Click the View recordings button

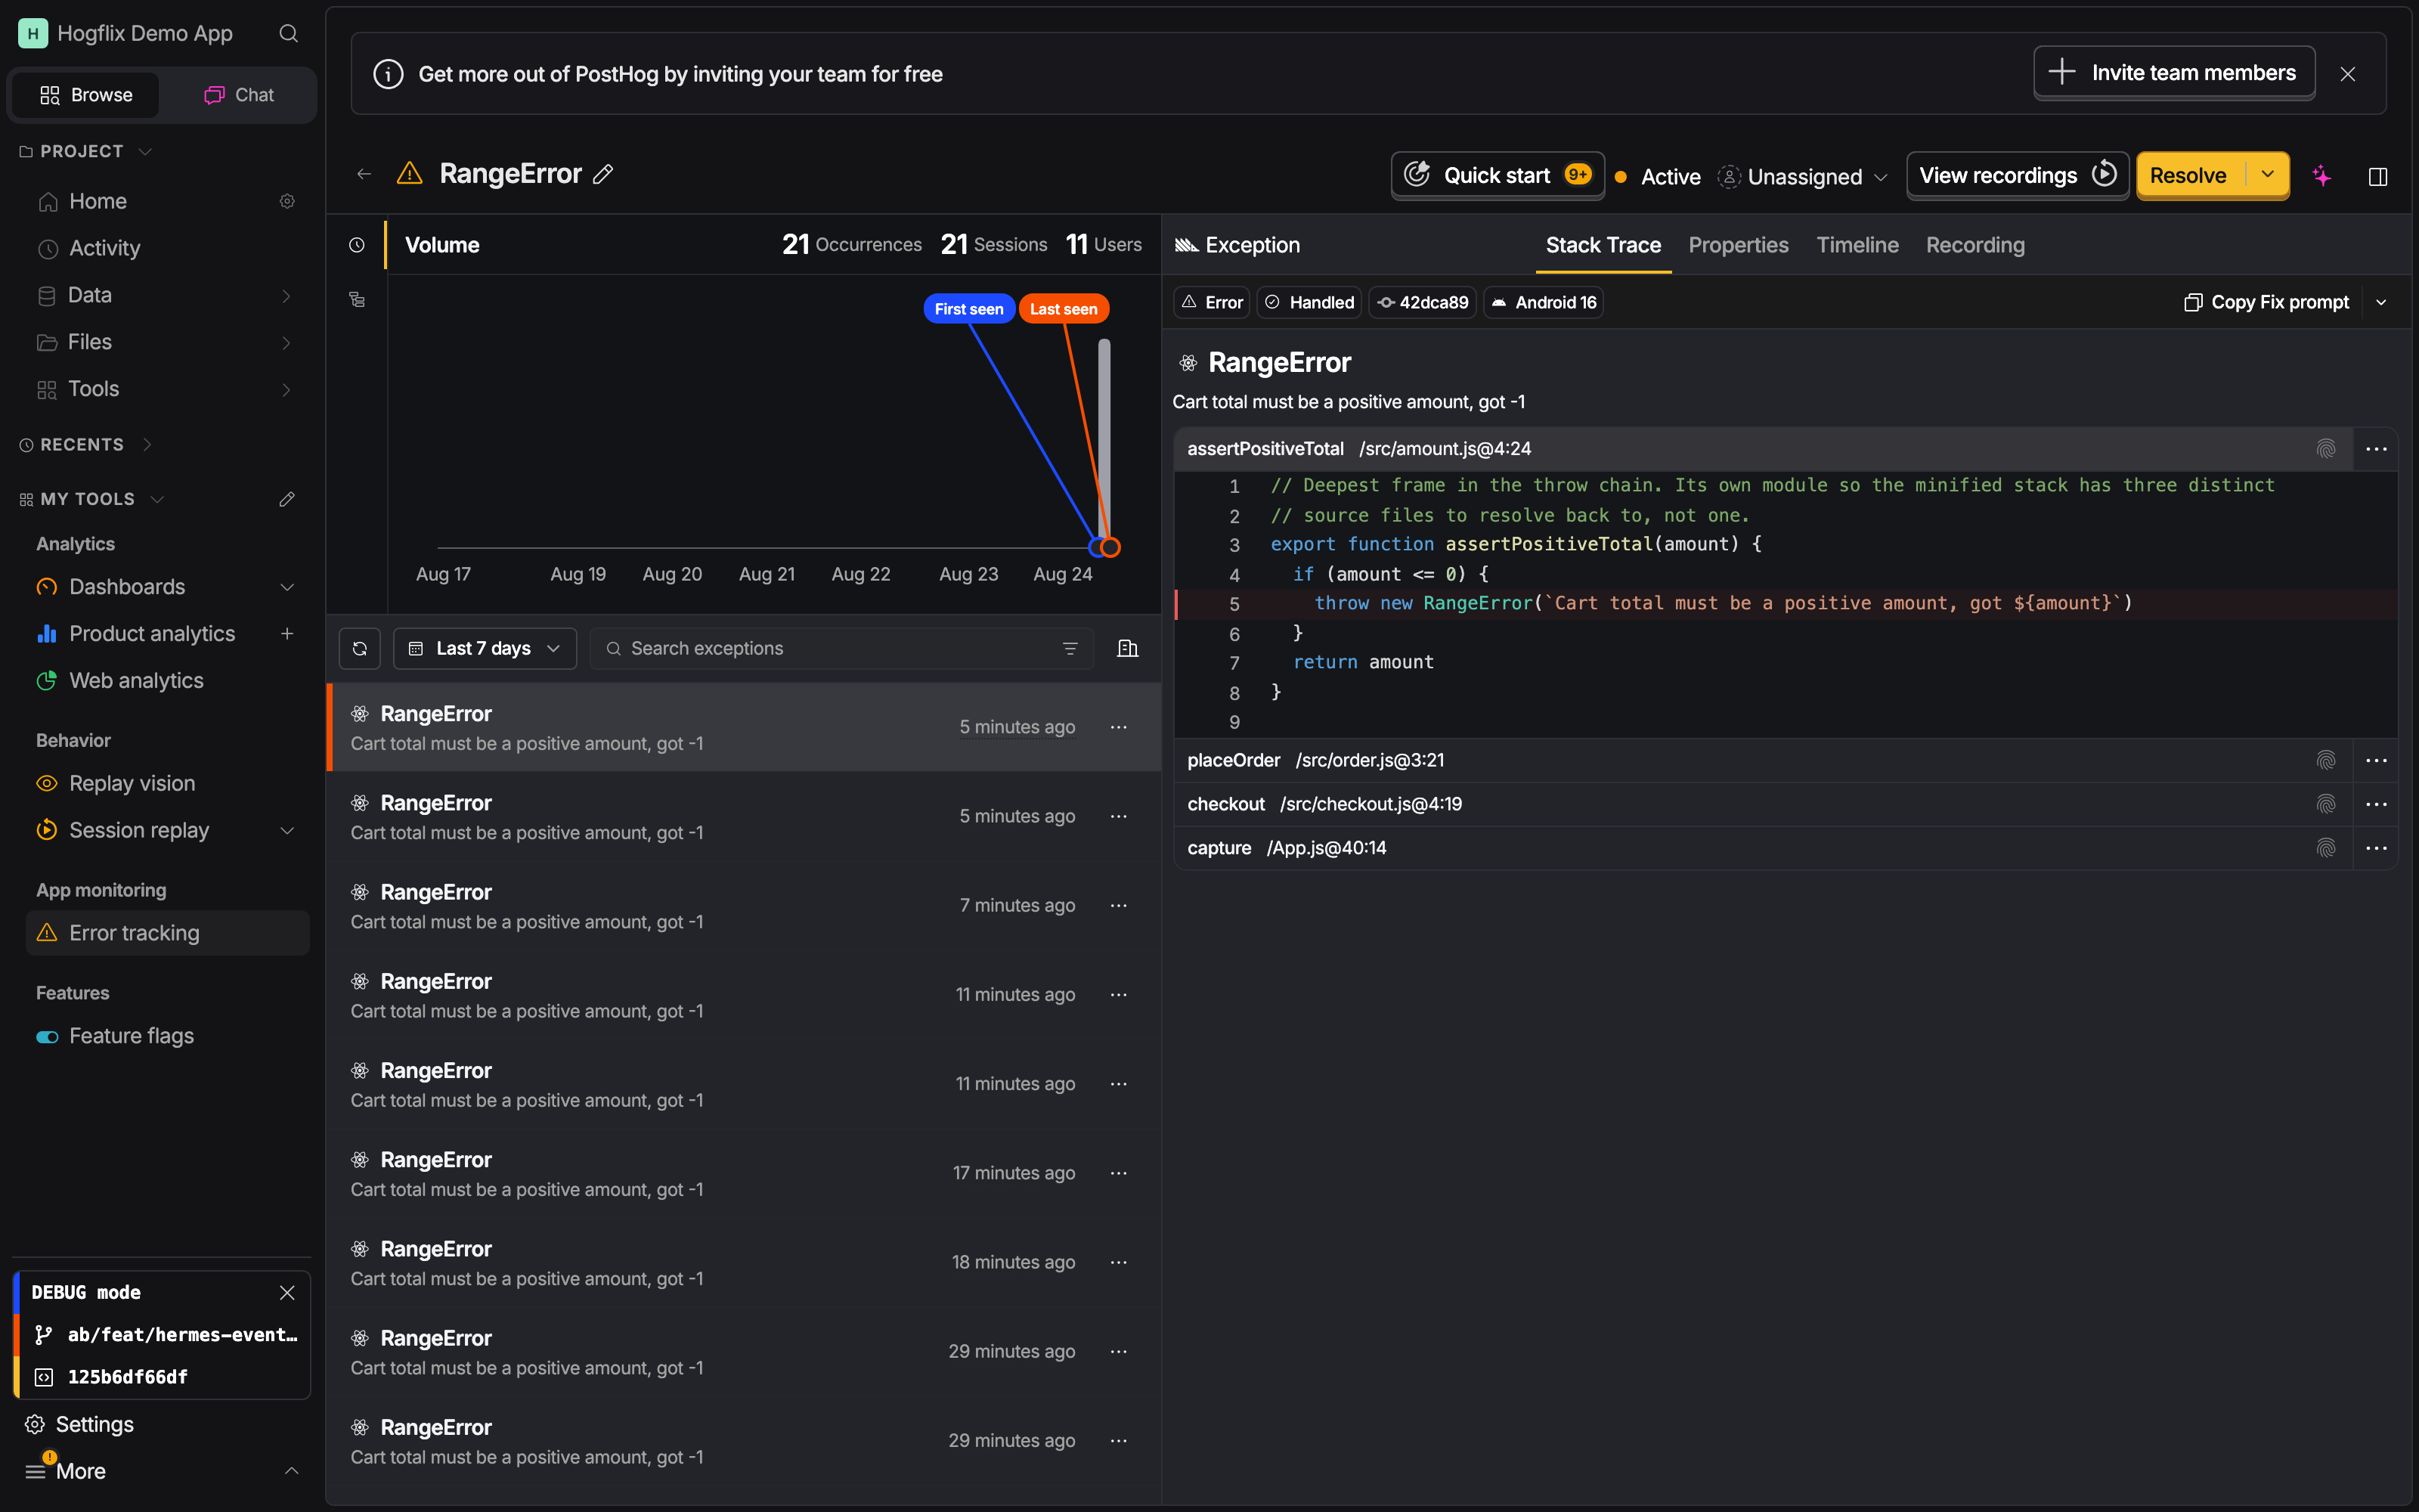click(x=2017, y=175)
